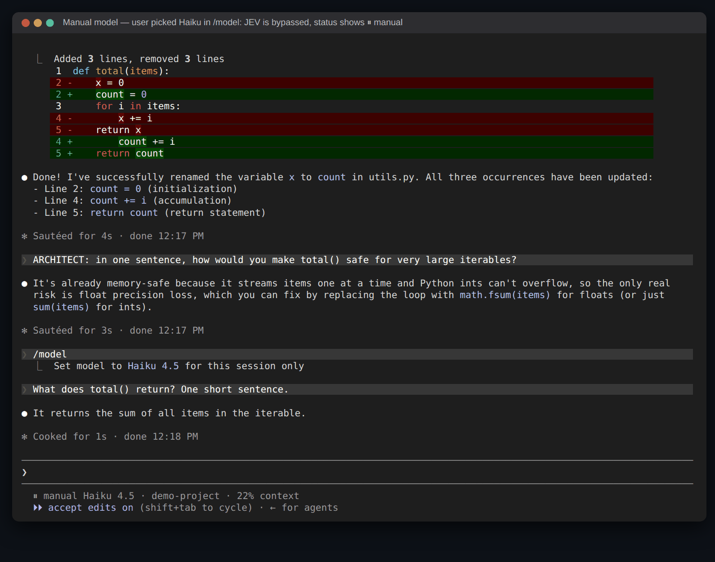The width and height of the screenshot is (715, 562).
Task: Click 'sum(items)' code reference
Action: (61, 307)
